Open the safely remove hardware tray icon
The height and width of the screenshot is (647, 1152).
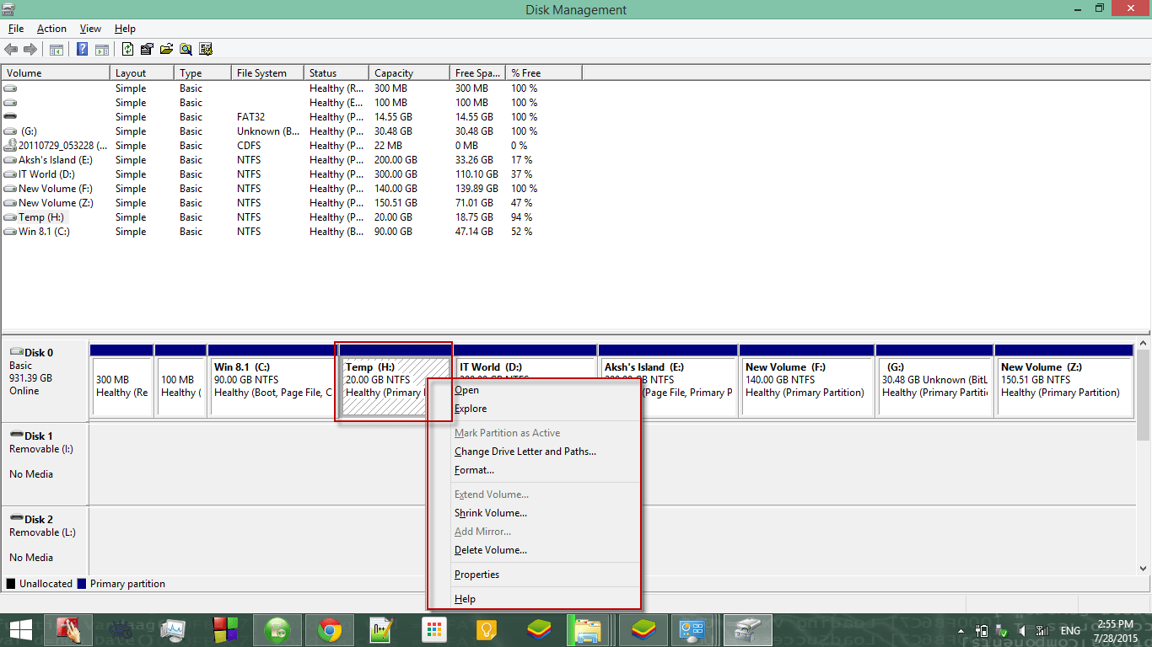pyautogui.click(x=1001, y=631)
